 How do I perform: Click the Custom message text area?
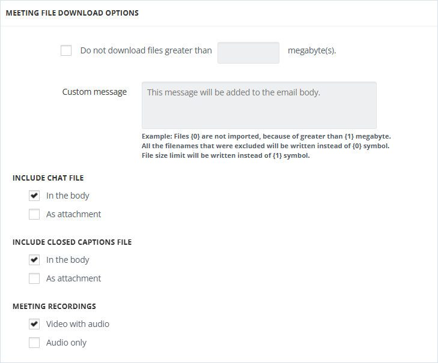[259, 105]
